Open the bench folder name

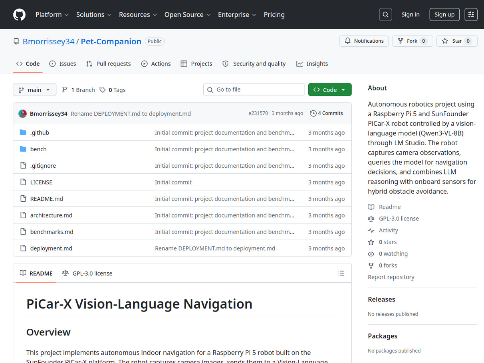(38, 149)
